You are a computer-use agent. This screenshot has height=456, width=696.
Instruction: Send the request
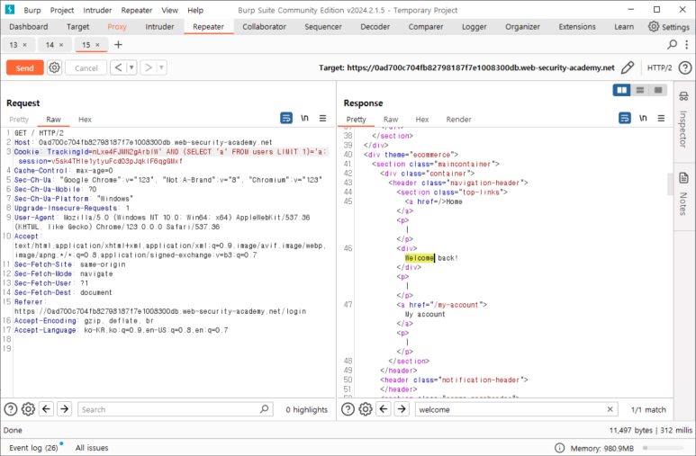(x=25, y=67)
